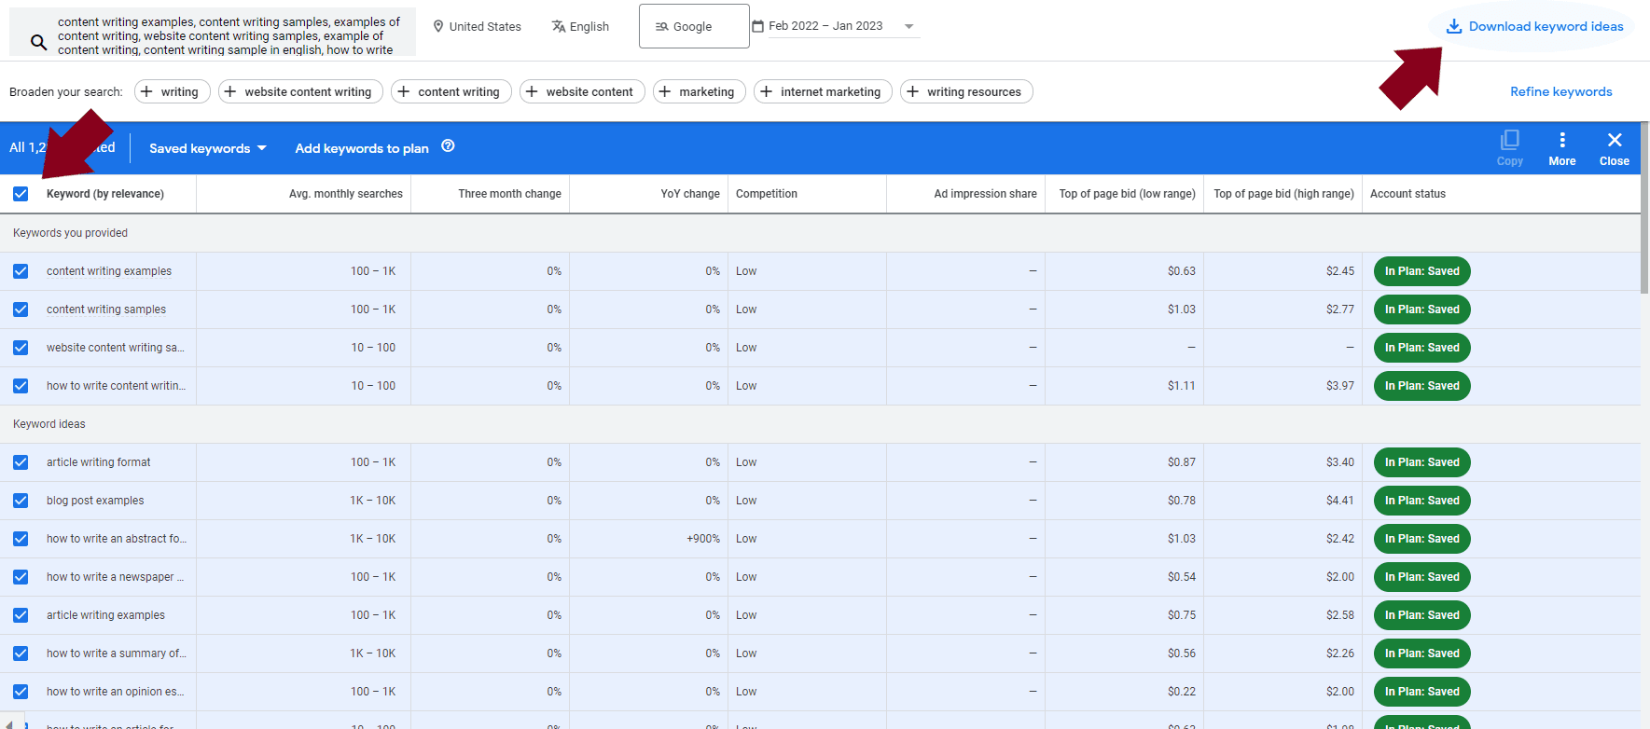Add 'marketing' suggestion chip
Screen dimensions: 1650x729
(x=699, y=91)
